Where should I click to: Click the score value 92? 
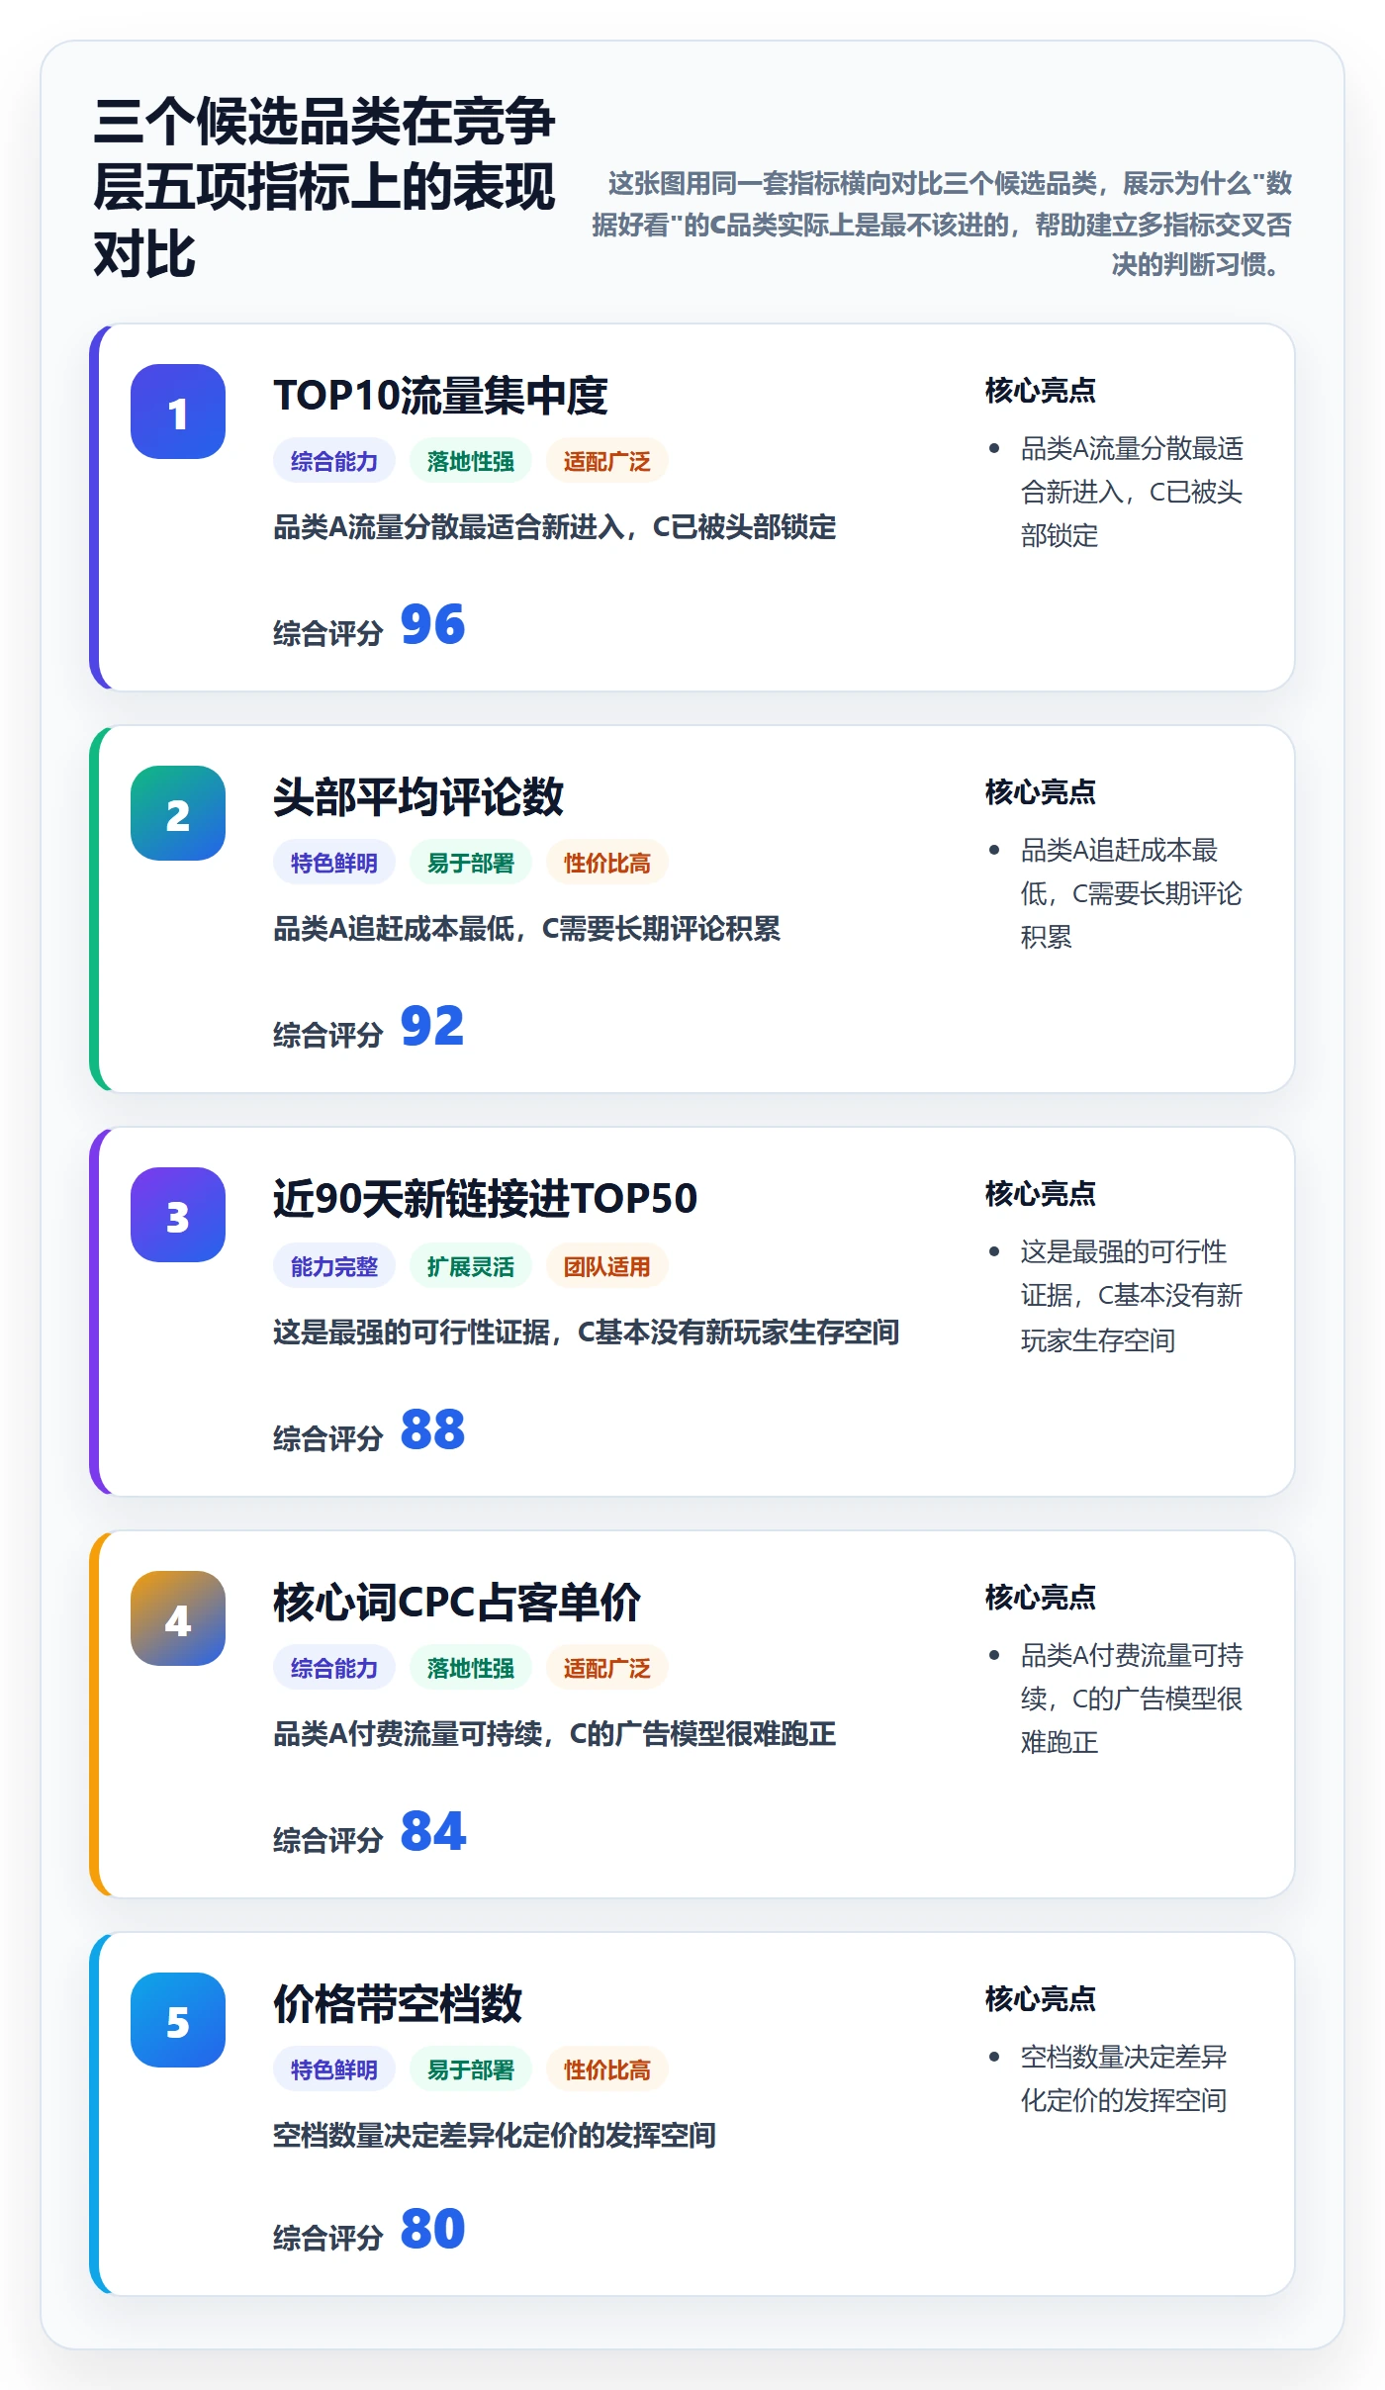coord(432,1027)
